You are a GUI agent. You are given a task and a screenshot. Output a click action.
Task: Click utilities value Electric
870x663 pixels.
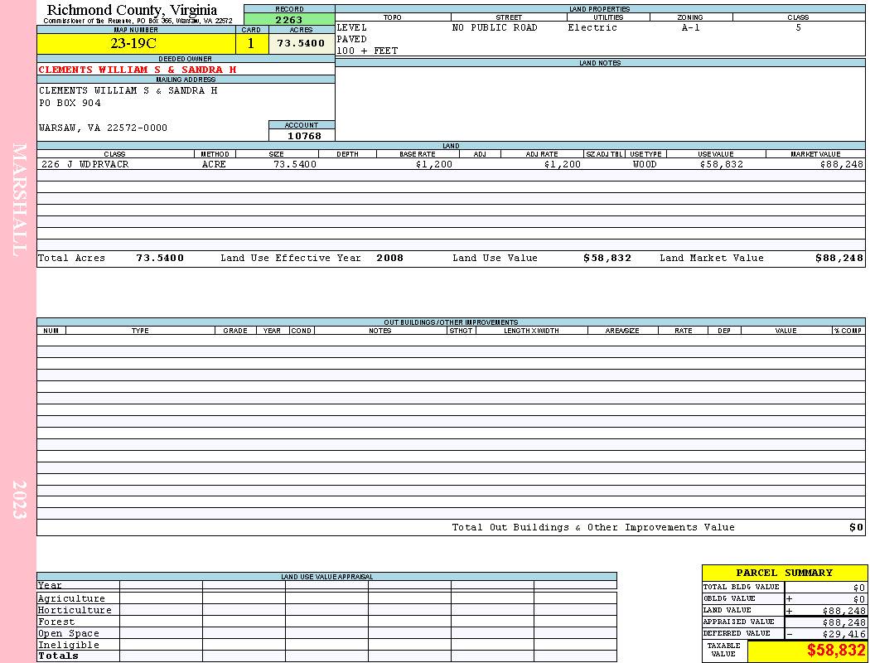pos(592,27)
